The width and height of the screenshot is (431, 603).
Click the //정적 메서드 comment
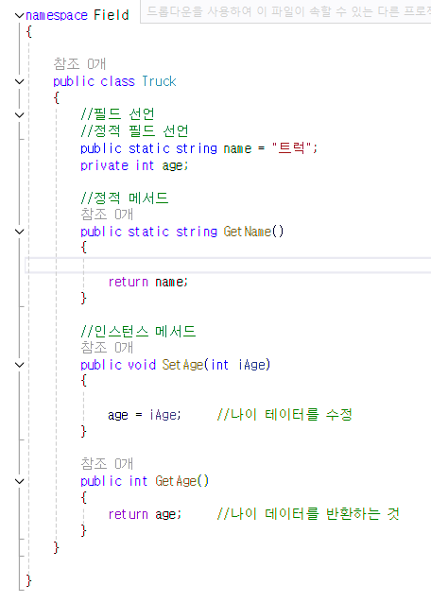click(x=125, y=198)
